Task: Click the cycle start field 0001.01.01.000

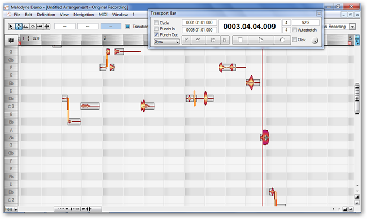Action: [199, 23]
